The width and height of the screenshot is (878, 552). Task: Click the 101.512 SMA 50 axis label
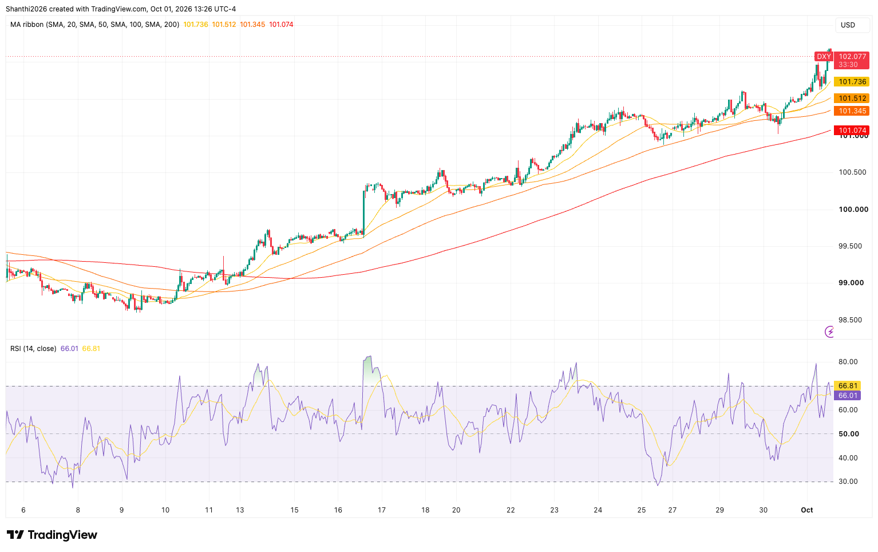852,98
